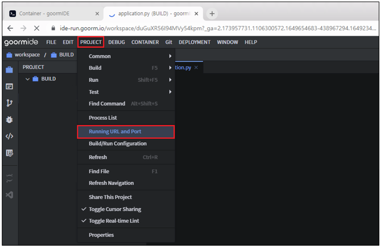Click the Visual Studio Code sidebar icon
Viewport: 382px width, 248px height.
[9, 195]
